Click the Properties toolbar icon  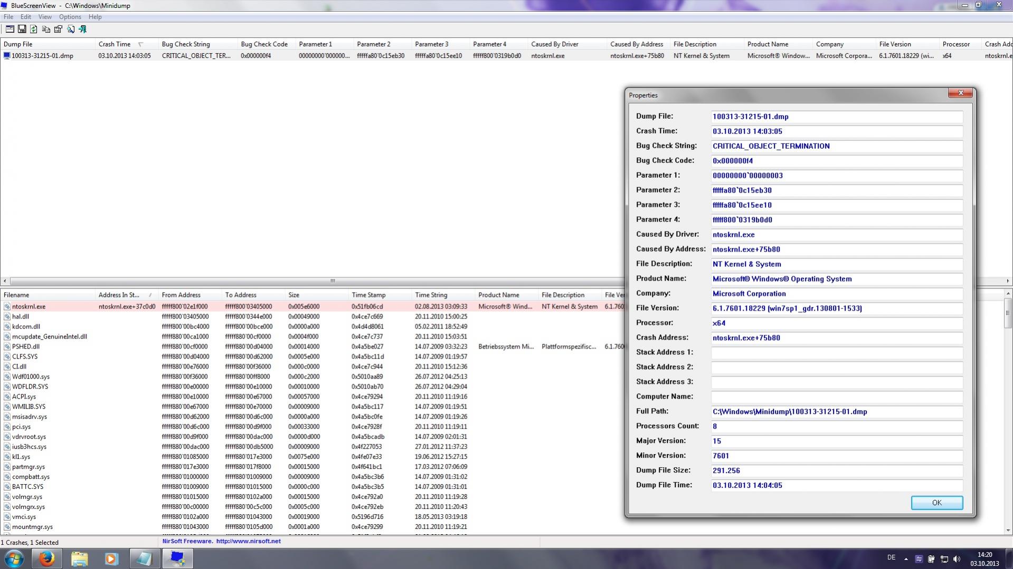(58, 30)
